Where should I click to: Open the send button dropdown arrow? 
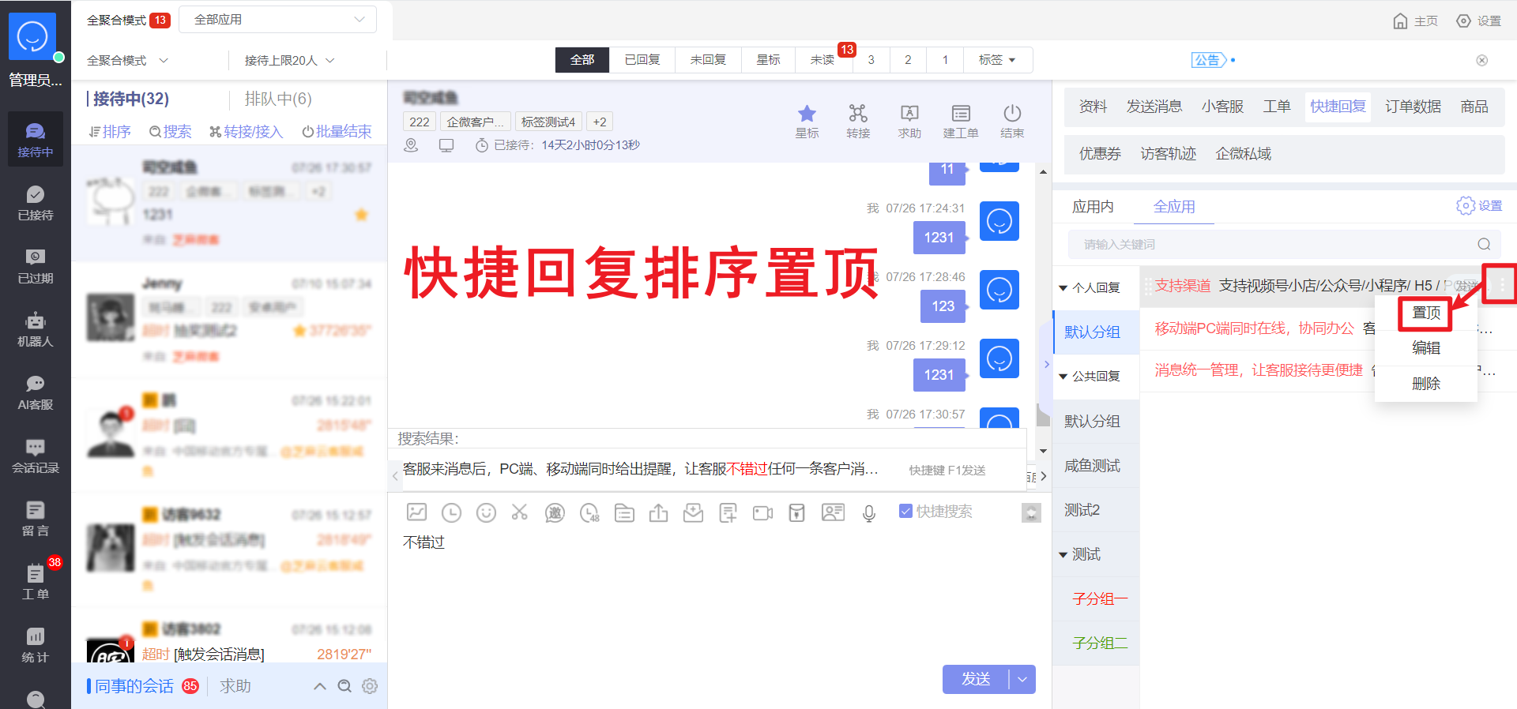(x=1022, y=679)
